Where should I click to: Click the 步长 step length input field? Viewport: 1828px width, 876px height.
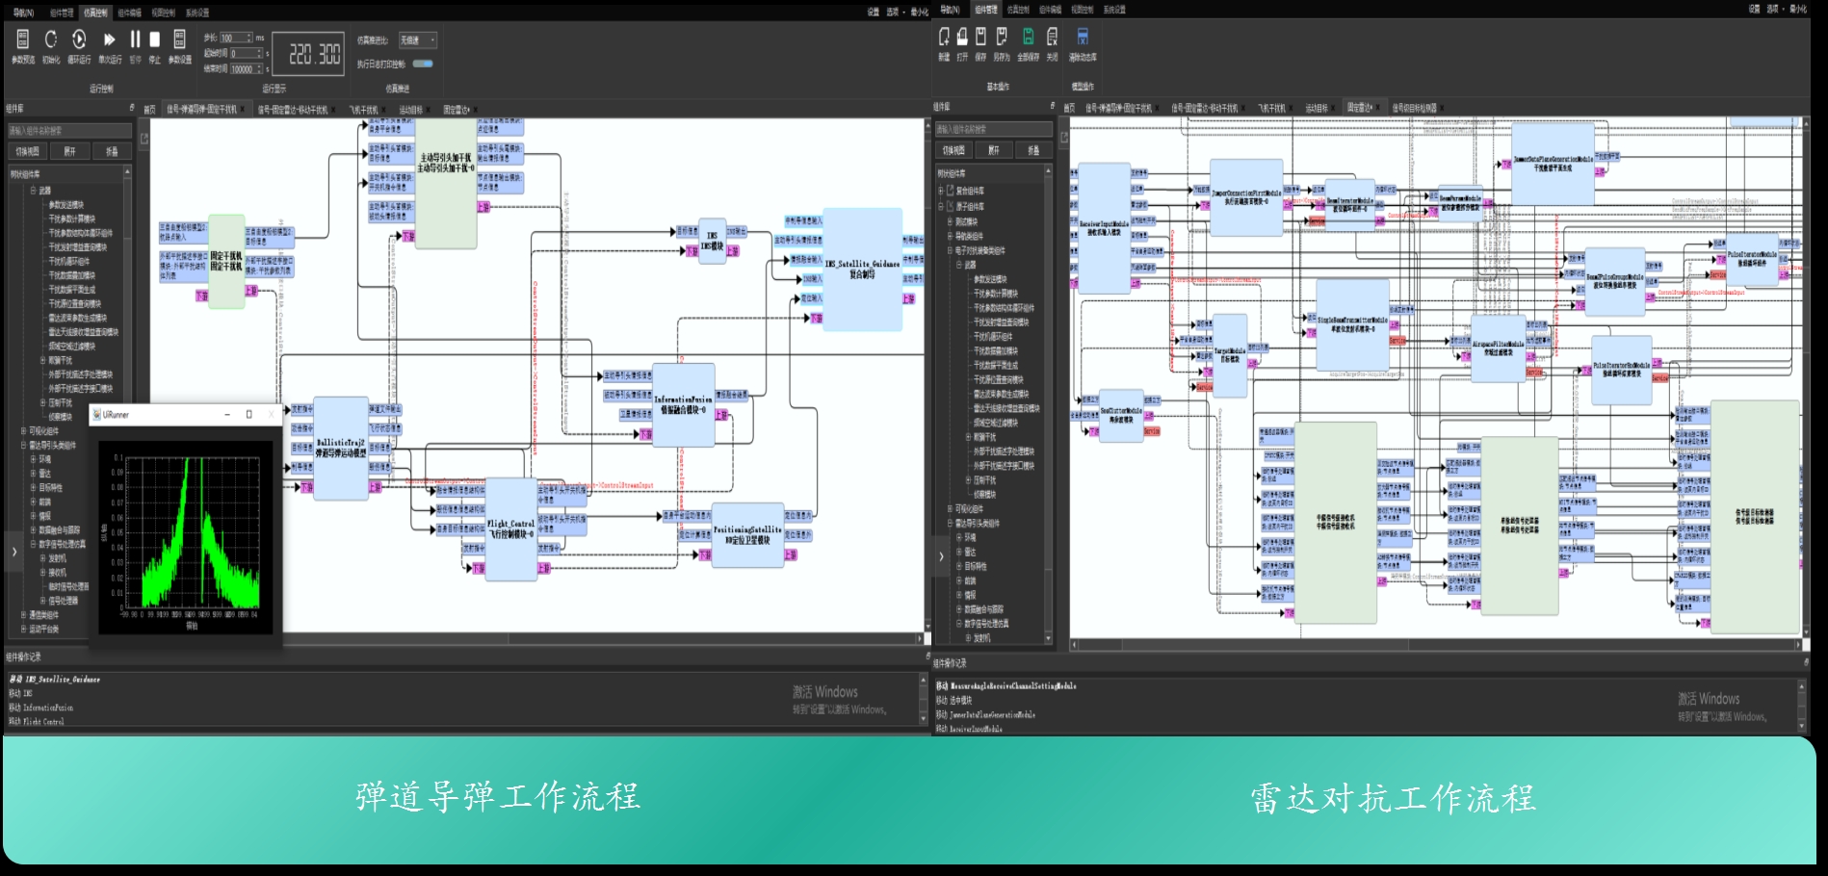(x=234, y=39)
